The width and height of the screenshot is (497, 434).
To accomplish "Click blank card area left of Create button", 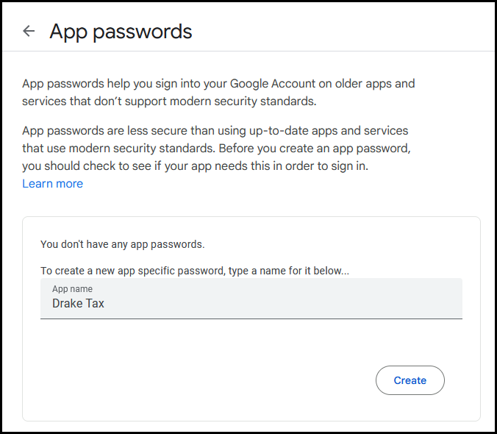I will click(199, 380).
